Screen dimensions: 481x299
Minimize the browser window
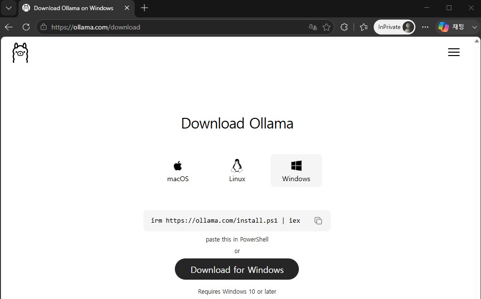(x=427, y=8)
